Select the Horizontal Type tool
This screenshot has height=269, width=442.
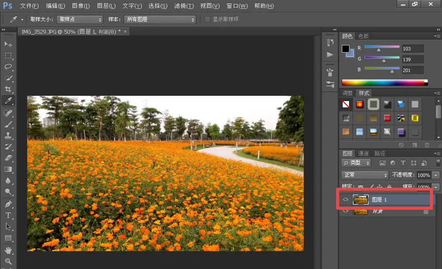pyautogui.click(x=8, y=215)
